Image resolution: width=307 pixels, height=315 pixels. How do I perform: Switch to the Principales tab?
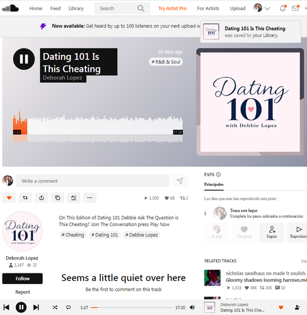pos(214,185)
